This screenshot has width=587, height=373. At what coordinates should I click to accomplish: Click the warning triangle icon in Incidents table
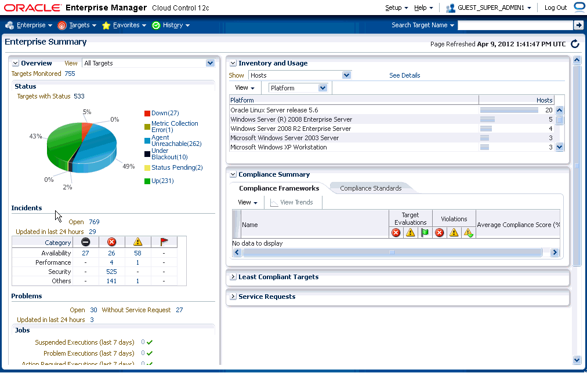[138, 242]
